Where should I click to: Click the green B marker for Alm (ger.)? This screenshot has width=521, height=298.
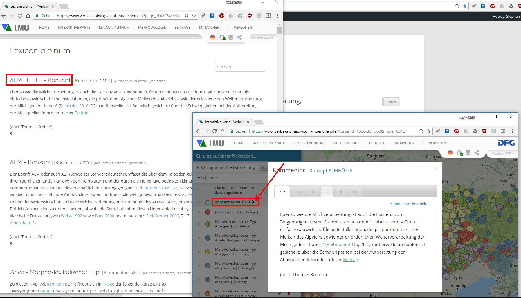pos(208,224)
